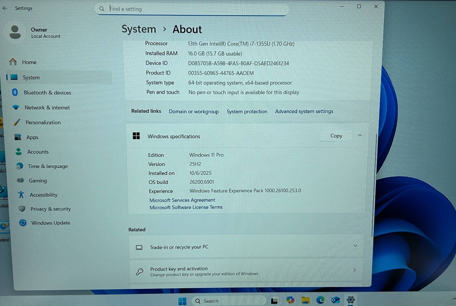Click the key icon beside Product key row
The height and width of the screenshot is (306, 456).
pos(140,271)
